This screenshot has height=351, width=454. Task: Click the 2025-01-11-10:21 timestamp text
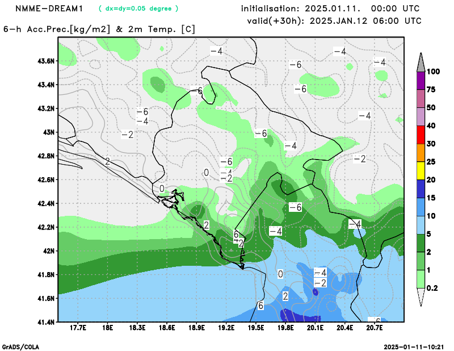[414, 347]
